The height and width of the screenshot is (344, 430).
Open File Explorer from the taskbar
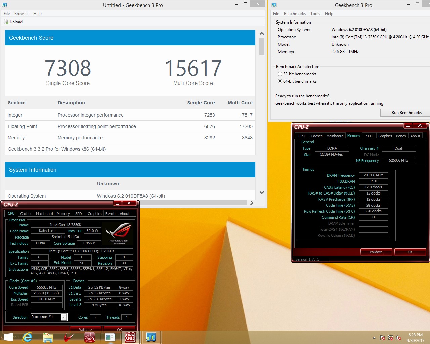coord(48,337)
